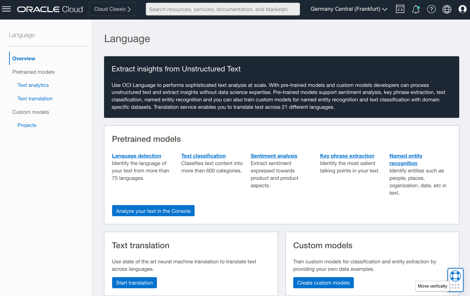The width and height of the screenshot is (470, 296).
Task: Click Analyze your text in the Console
Action: 153,211
